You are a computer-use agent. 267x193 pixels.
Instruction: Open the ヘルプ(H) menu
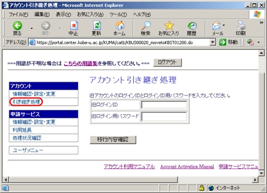point(142,14)
